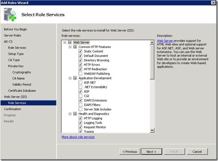Check the ISAPI Filters checkbox
The height and width of the screenshot is (161, 218).
80,105
